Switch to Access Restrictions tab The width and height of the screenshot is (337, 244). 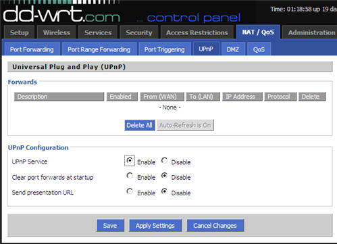pos(197,32)
